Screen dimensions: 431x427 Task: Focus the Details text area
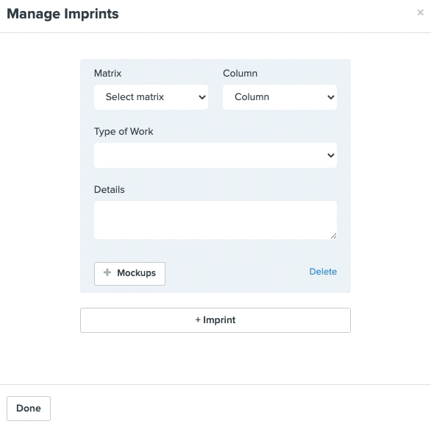click(215, 220)
